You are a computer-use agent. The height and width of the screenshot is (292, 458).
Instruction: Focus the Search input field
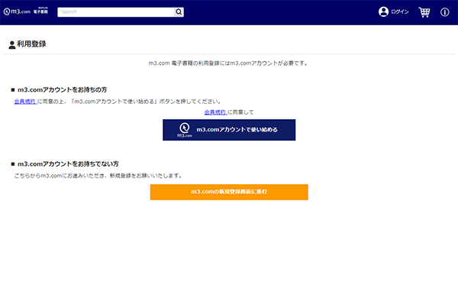point(116,12)
